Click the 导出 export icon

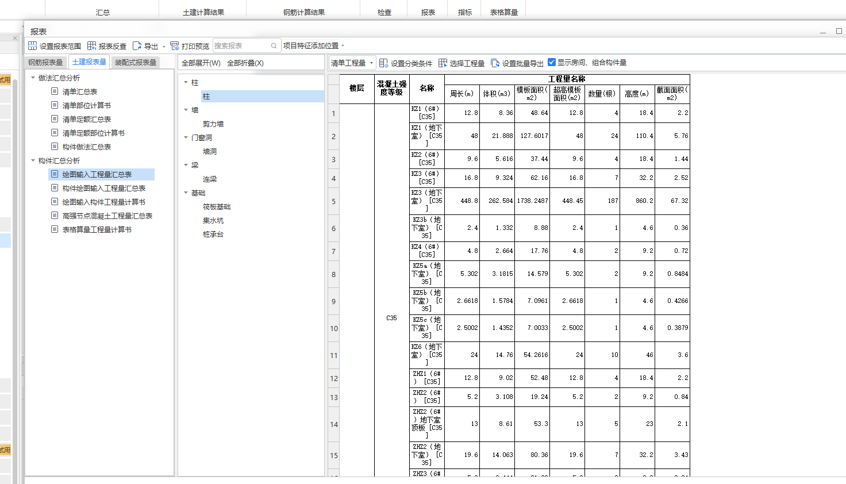tap(137, 46)
